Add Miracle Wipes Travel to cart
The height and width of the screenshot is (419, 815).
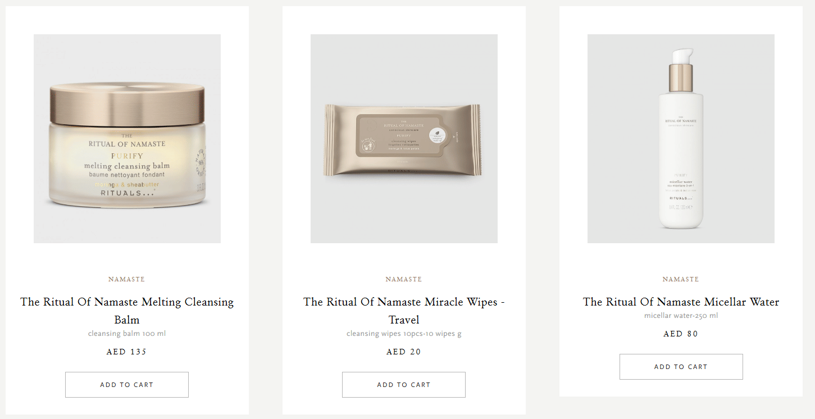pyautogui.click(x=404, y=385)
